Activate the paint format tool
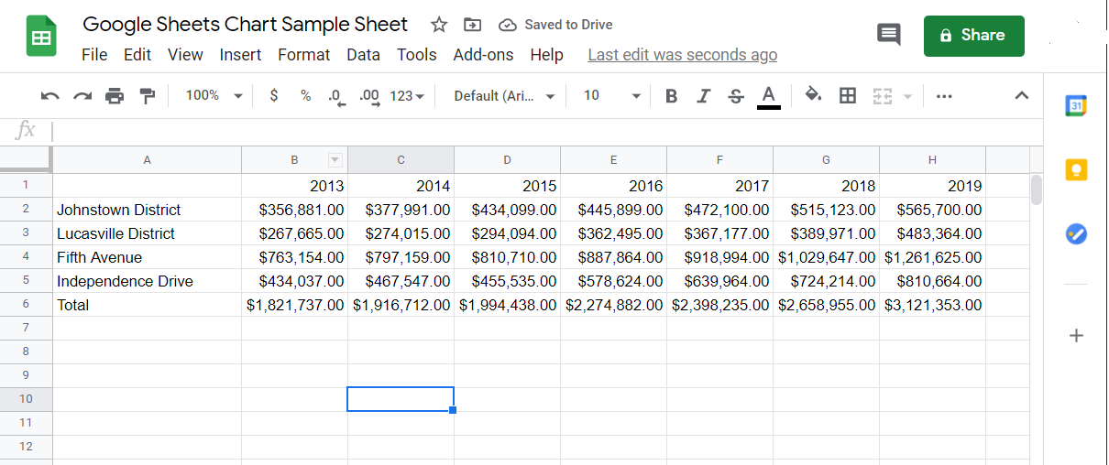Screen dimensions: 1109x465 [x=147, y=95]
